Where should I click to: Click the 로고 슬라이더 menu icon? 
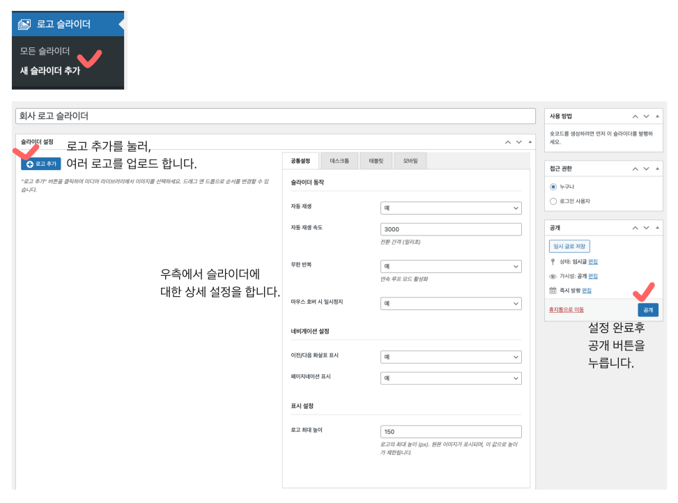click(24, 24)
